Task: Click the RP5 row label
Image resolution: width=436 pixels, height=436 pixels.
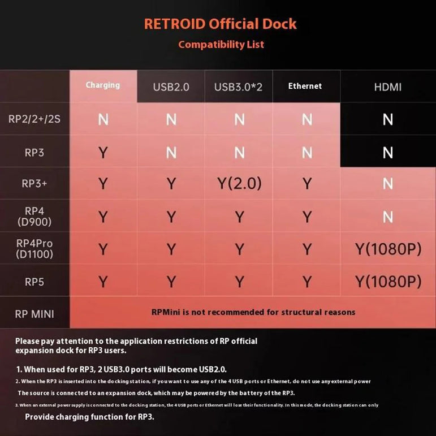Action: (34, 281)
